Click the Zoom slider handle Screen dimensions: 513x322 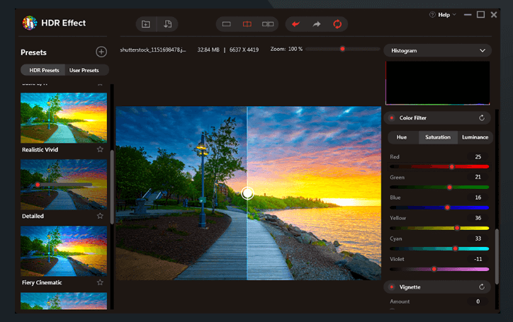click(342, 49)
